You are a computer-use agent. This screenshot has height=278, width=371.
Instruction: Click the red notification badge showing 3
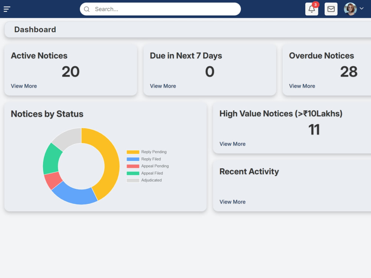click(315, 5)
